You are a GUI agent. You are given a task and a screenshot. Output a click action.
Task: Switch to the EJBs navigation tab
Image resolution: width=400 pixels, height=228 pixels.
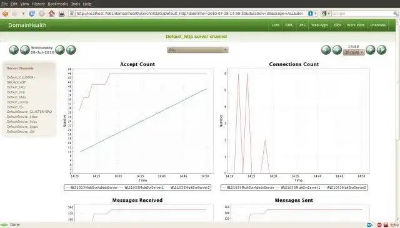tap(337, 25)
